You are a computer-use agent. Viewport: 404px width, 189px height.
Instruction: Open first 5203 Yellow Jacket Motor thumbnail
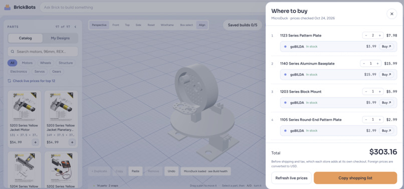(x=24, y=106)
